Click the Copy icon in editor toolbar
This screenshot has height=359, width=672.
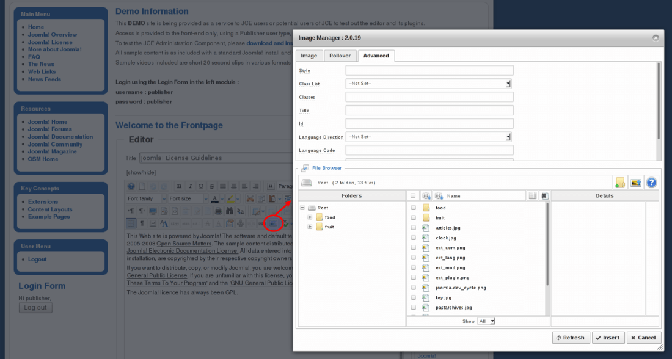click(x=261, y=198)
